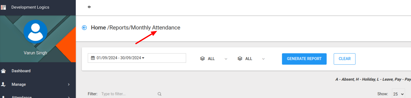Click the filter search magnifier icon

[160, 94]
